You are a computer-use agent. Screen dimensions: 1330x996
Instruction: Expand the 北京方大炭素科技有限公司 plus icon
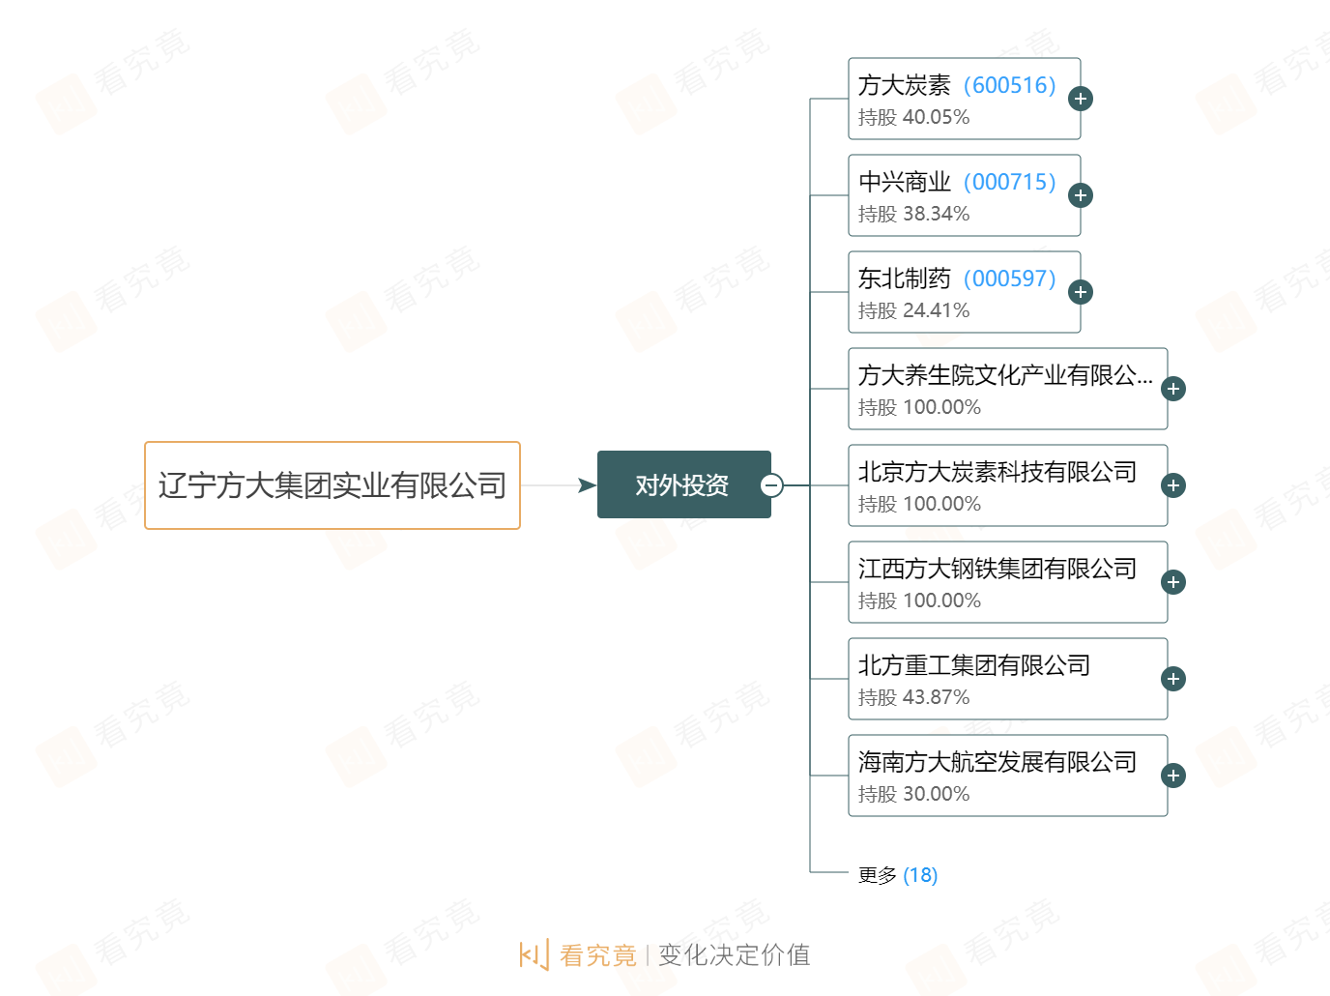click(x=1173, y=485)
